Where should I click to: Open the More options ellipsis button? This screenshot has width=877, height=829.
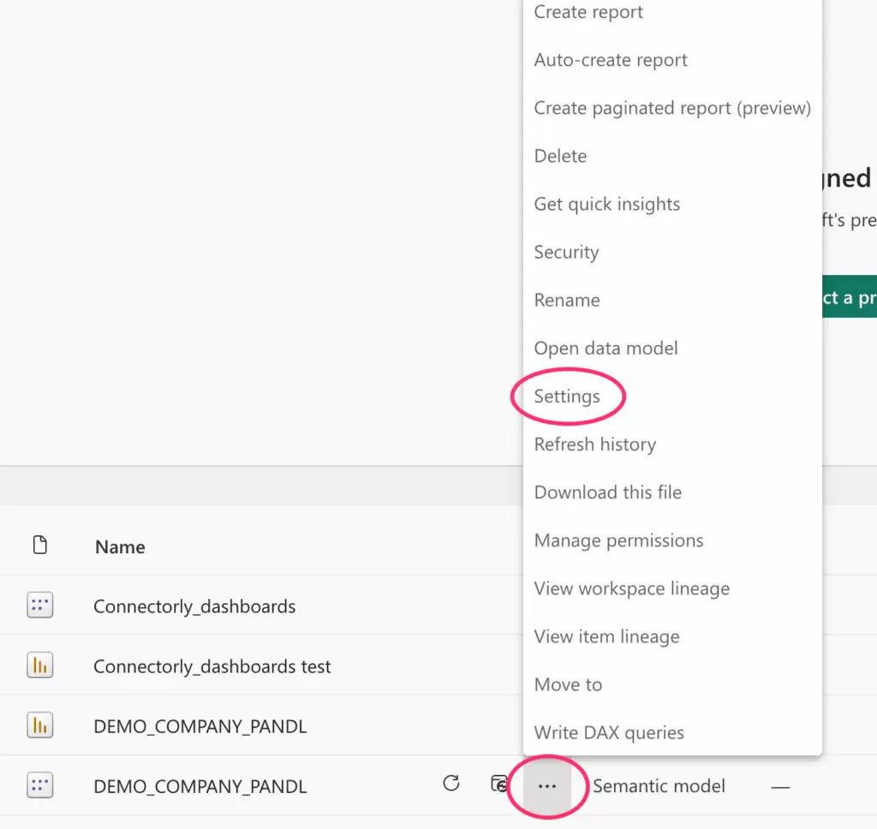[x=547, y=786]
